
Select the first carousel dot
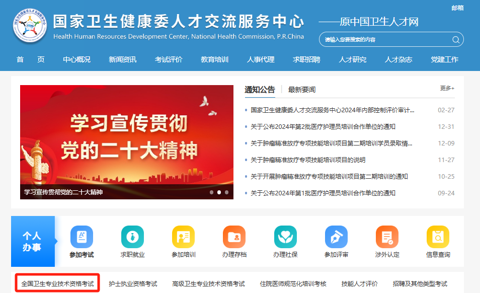211,192
